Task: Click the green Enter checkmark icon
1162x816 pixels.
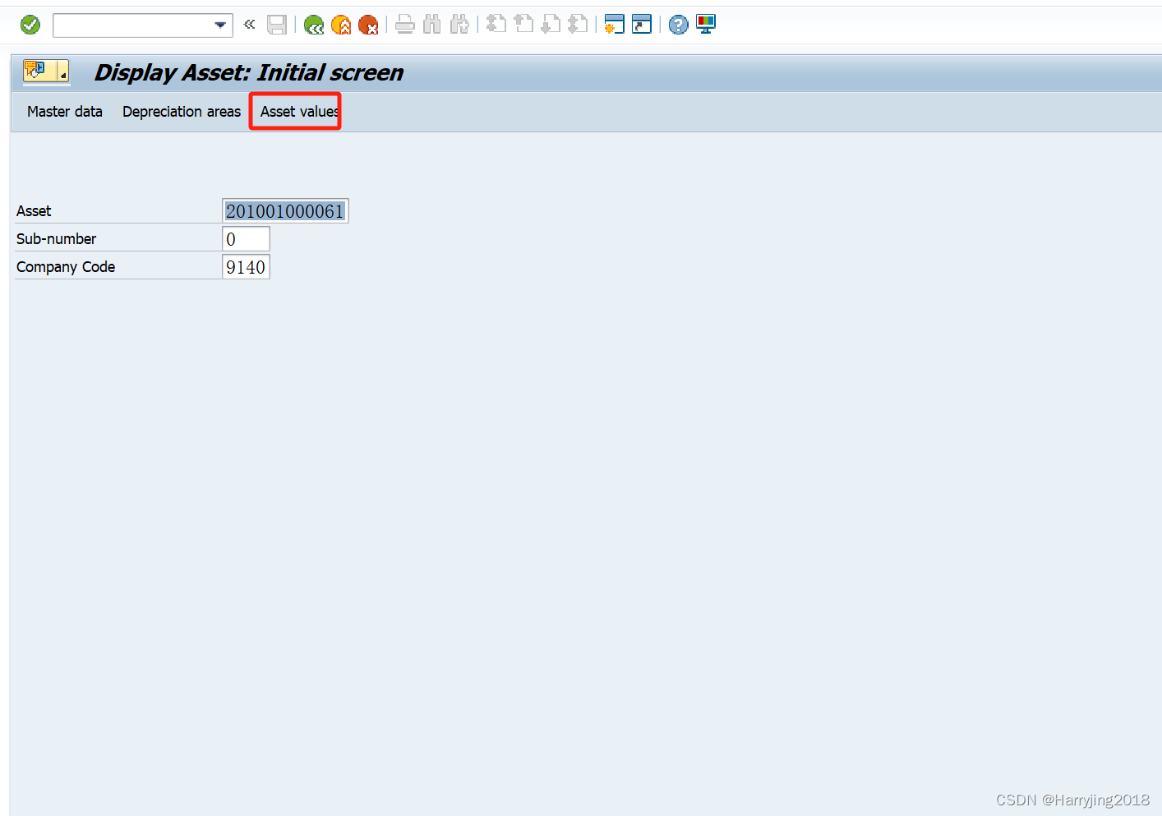Action: pos(30,25)
